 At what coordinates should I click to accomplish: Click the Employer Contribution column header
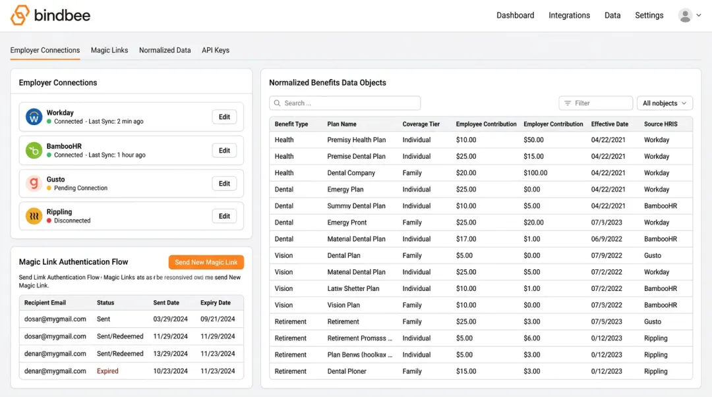coord(553,124)
